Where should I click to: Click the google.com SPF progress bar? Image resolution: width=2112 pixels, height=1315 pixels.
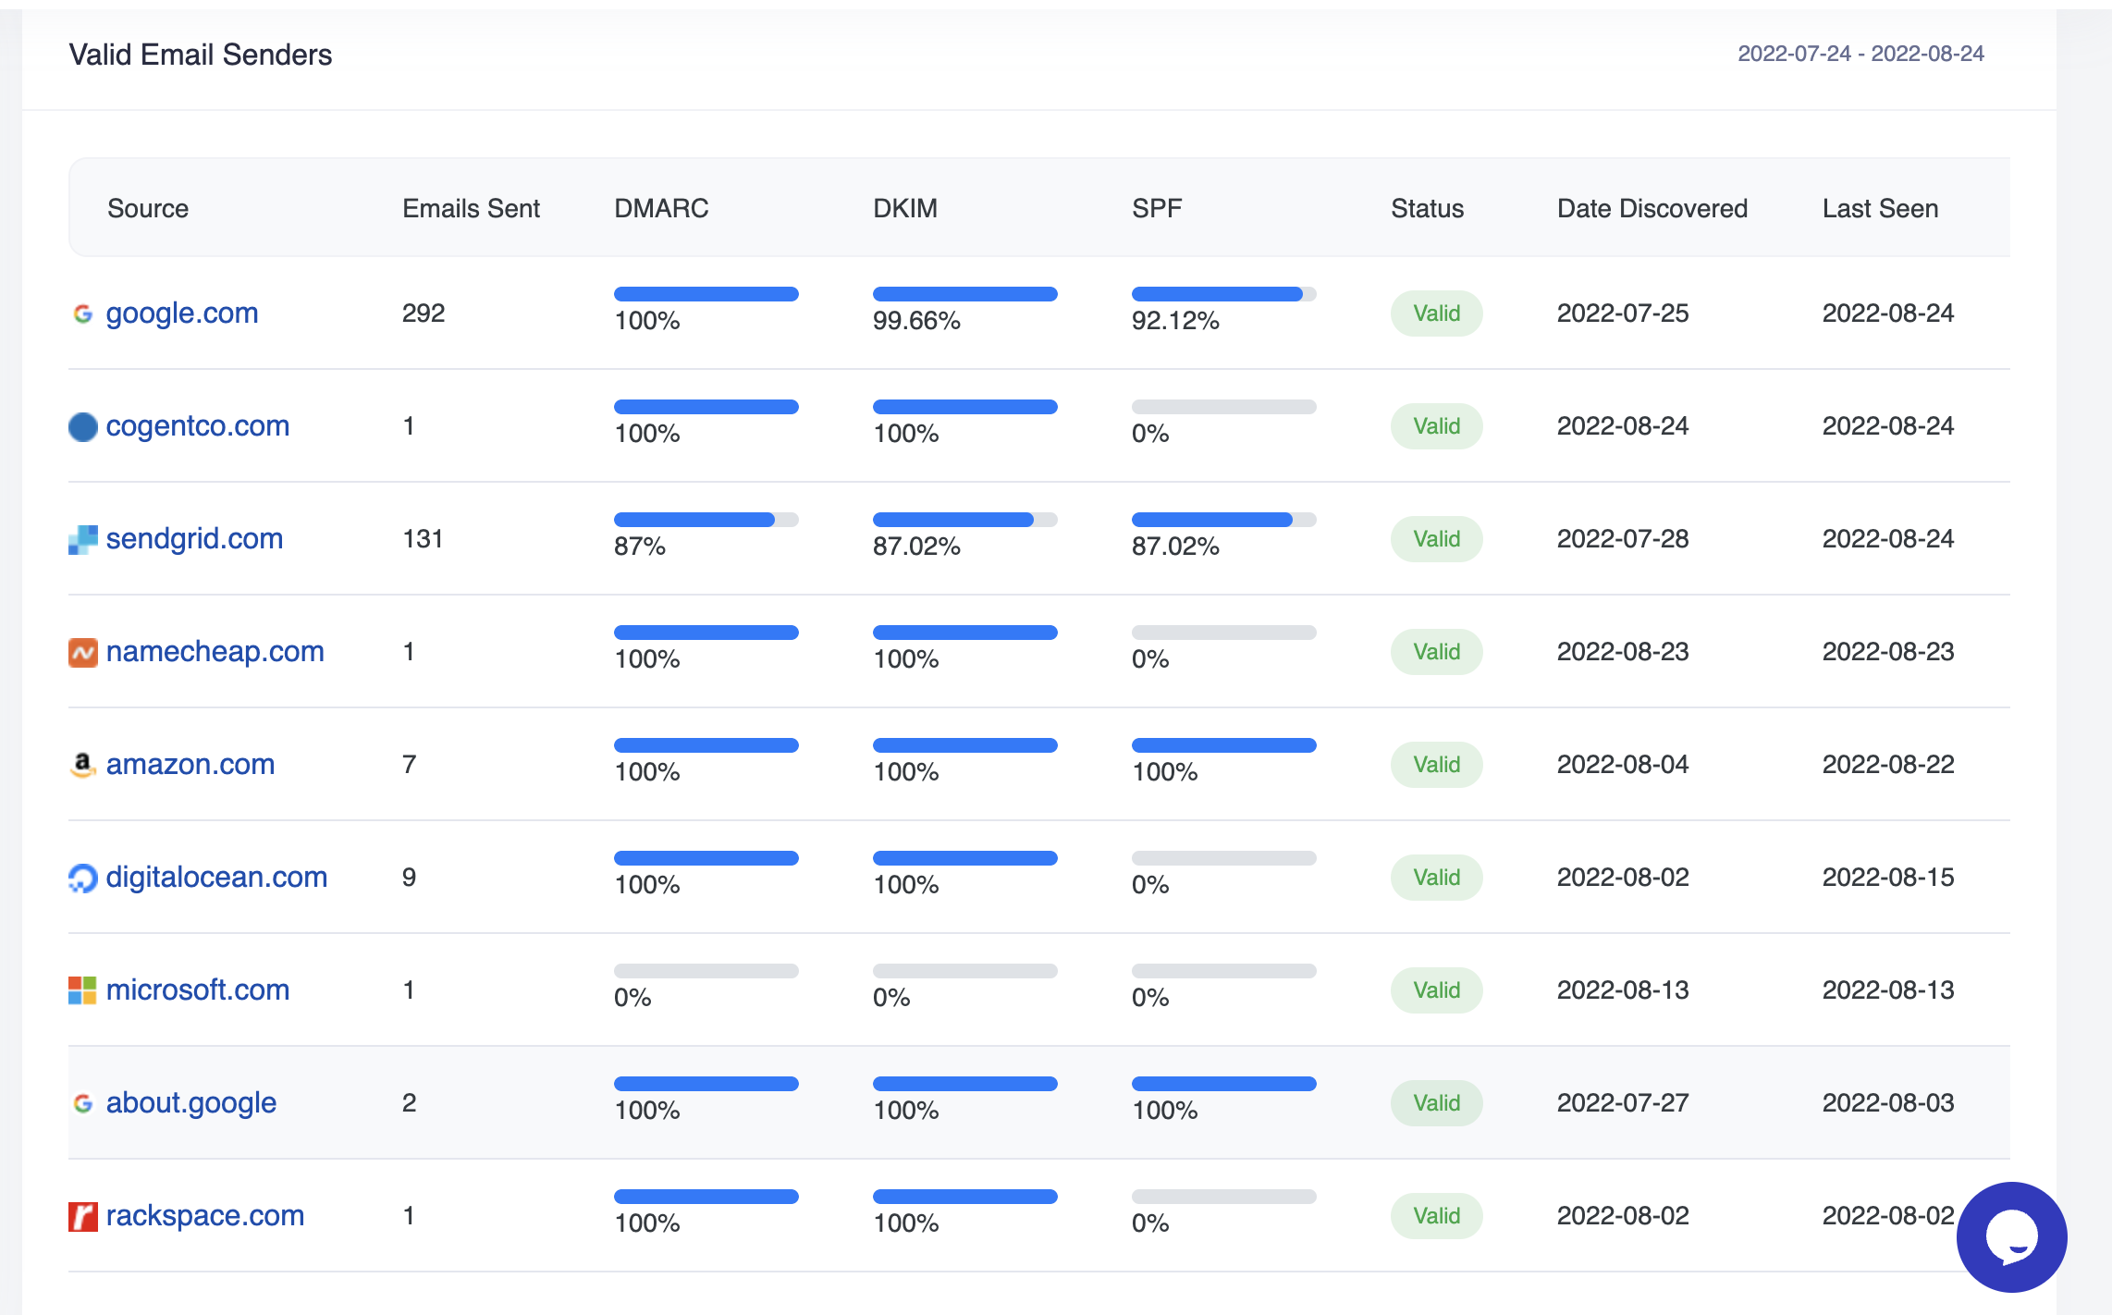pyautogui.click(x=1223, y=294)
